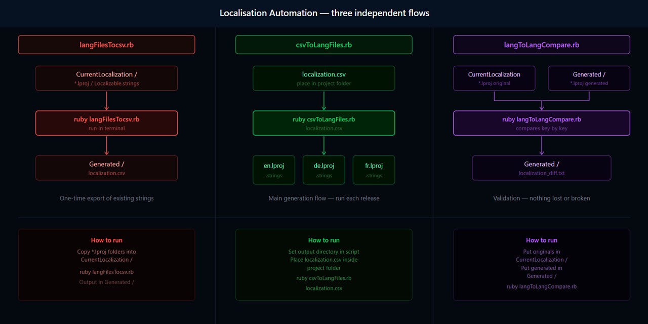Click the page title 'Localisation Automation — three independent flows'
The height and width of the screenshot is (324, 648).
(x=325, y=13)
